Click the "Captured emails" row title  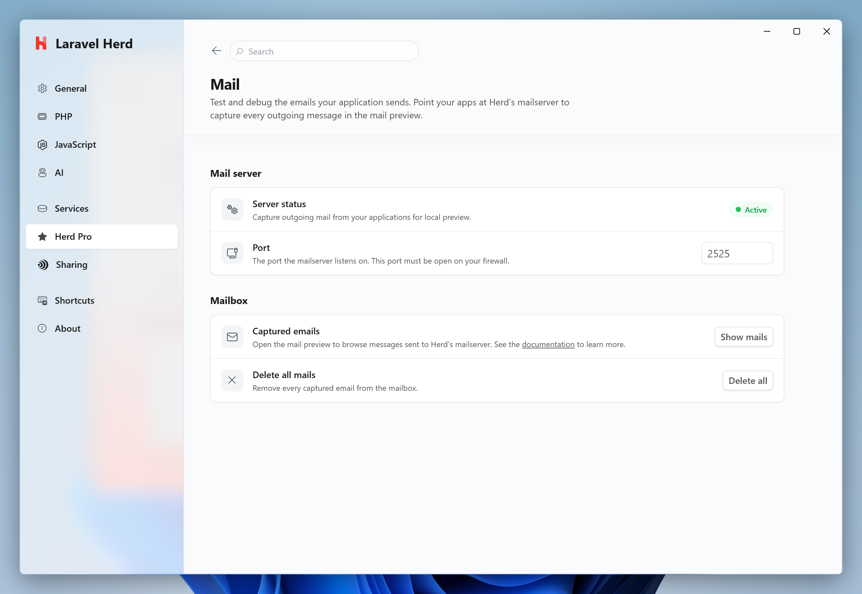[x=286, y=331]
